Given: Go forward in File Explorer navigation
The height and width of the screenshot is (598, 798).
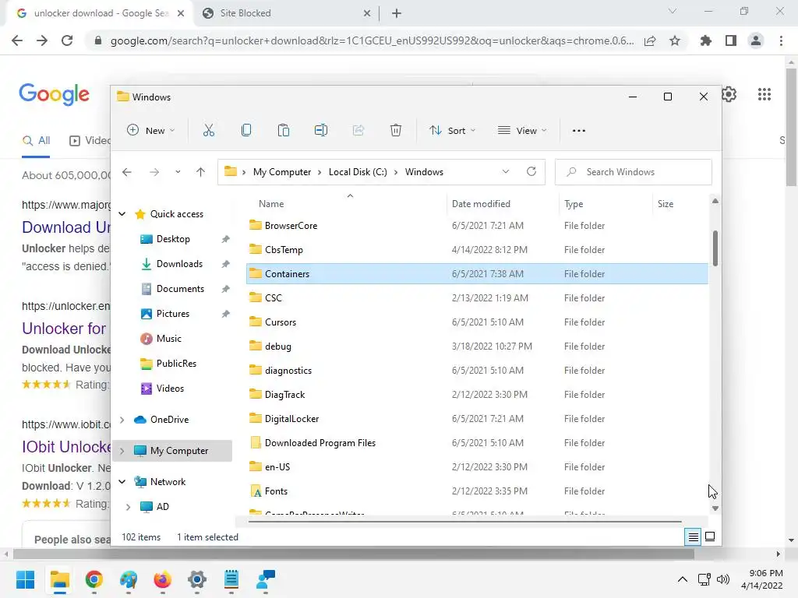Looking at the screenshot, I should pos(154,172).
